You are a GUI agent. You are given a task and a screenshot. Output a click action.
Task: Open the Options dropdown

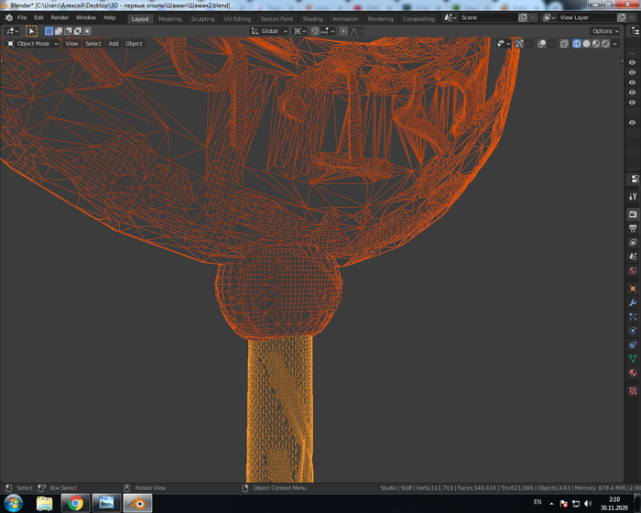605,31
